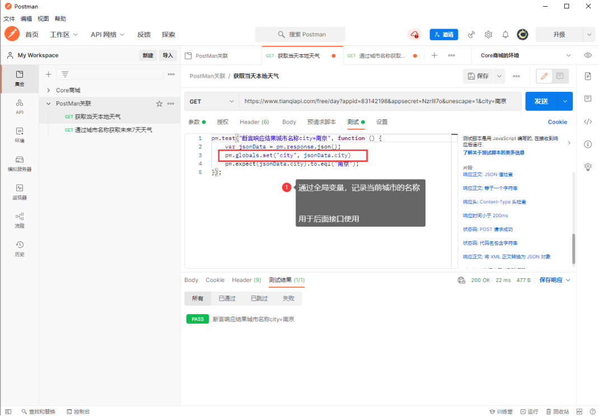Open the documentation icon in right sidebar

pyautogui.click(x=588, y=76)
